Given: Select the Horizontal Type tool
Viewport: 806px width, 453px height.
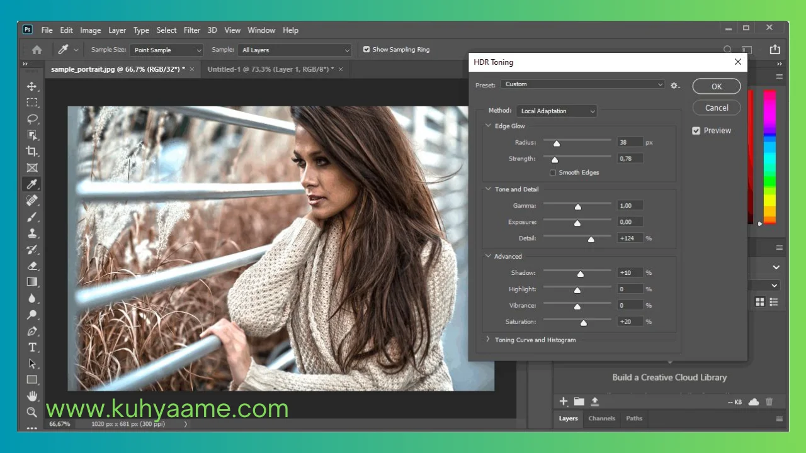Looking at the screenshot, I should click(x=32, y=348).
